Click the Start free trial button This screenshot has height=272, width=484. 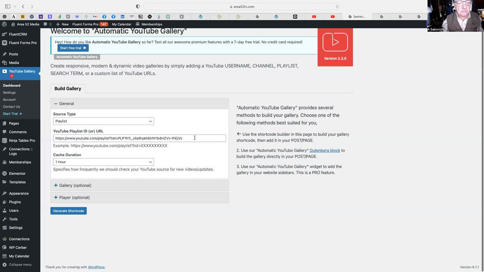(x=73, y=48)
